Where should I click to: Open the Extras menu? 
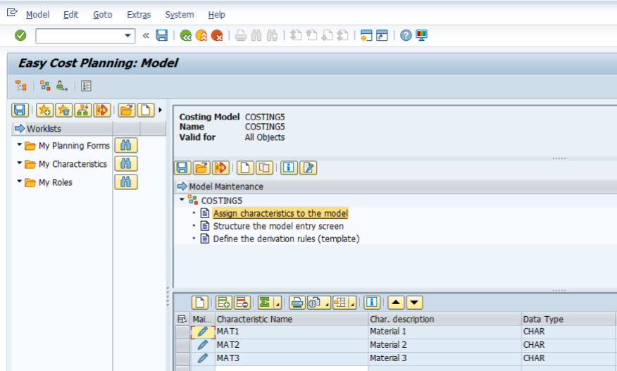pyautogui.click(x=139, y=15)
